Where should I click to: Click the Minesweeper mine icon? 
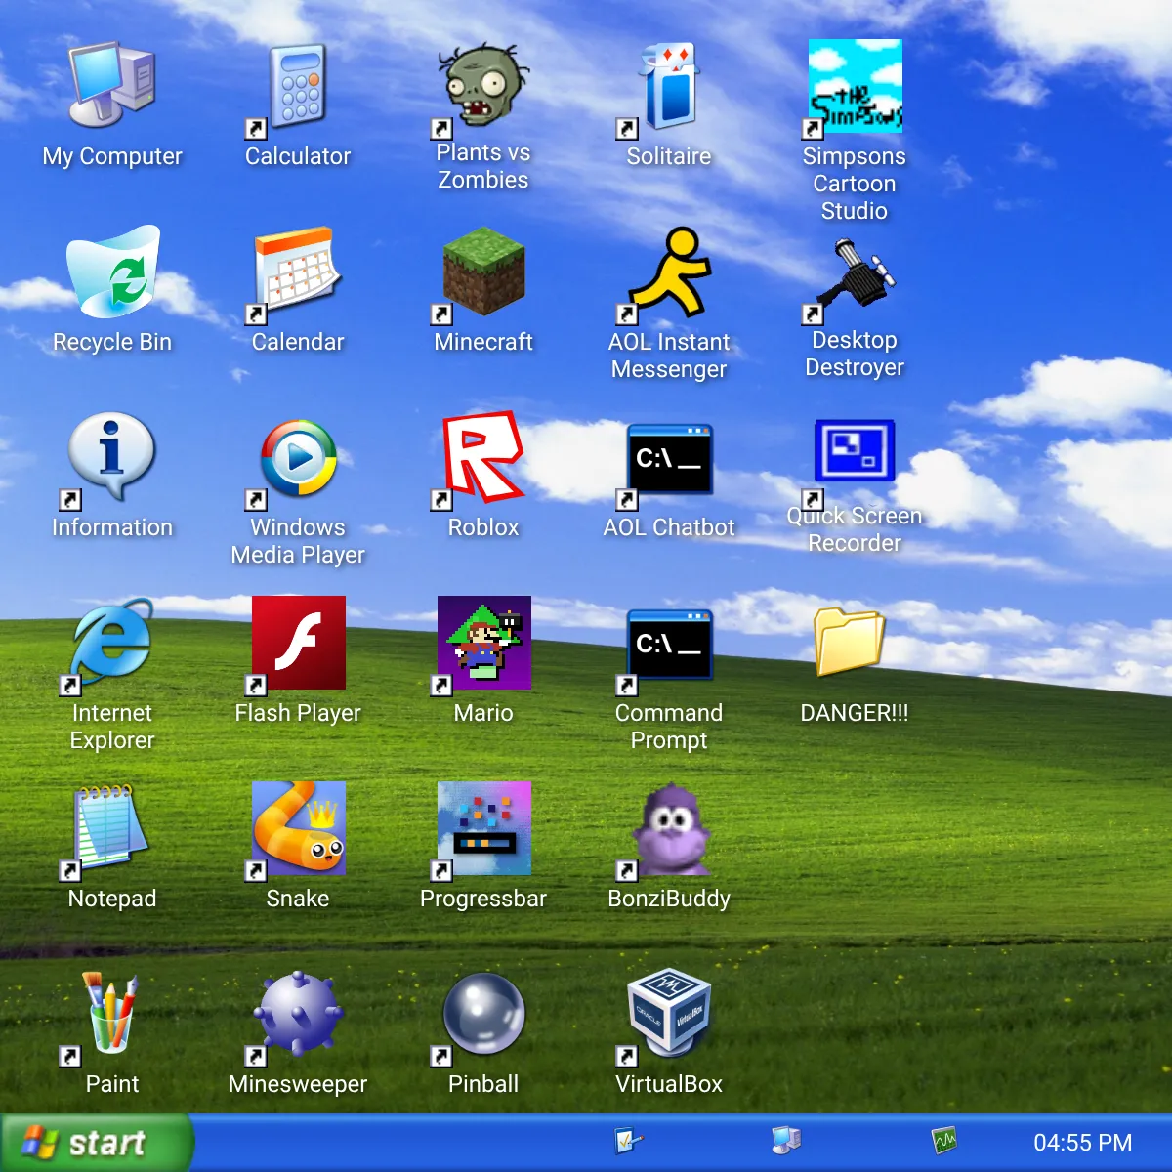coord(298,1014)
